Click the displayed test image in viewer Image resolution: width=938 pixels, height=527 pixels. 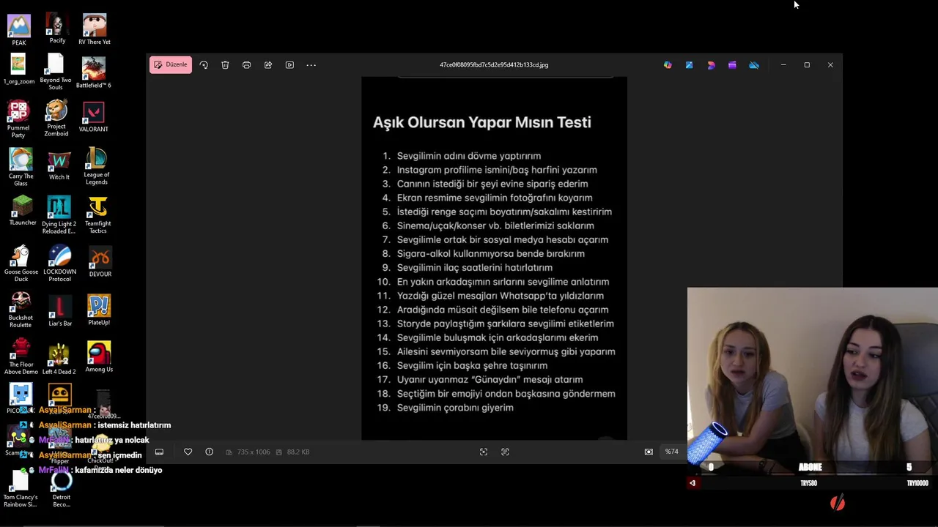pyautogui.click(x=494, y=258)
